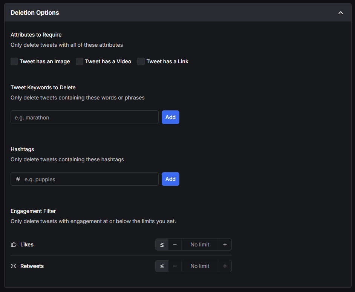
Task: Click the hash symbol in hashtag field
Action: click(18, 179)
